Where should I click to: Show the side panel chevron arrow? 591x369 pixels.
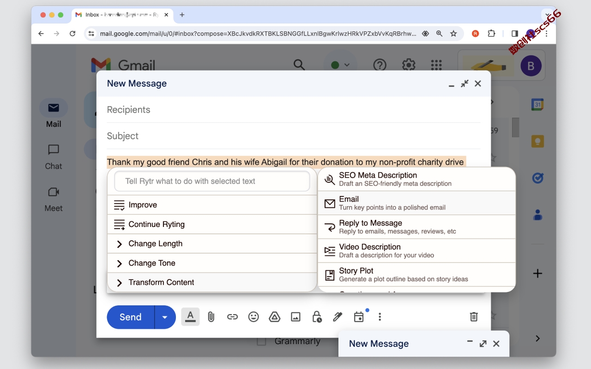[537, 339]
